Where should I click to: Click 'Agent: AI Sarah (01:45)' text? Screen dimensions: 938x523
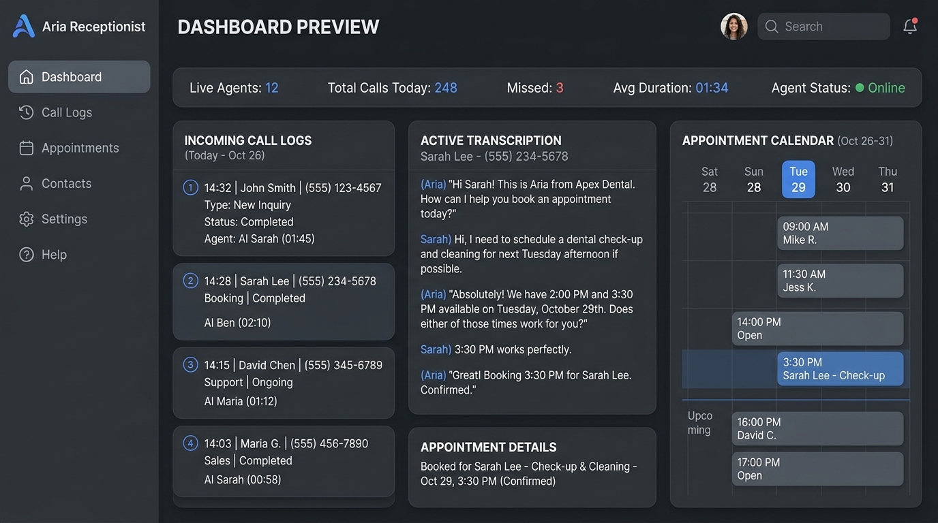tap(260, 238)
